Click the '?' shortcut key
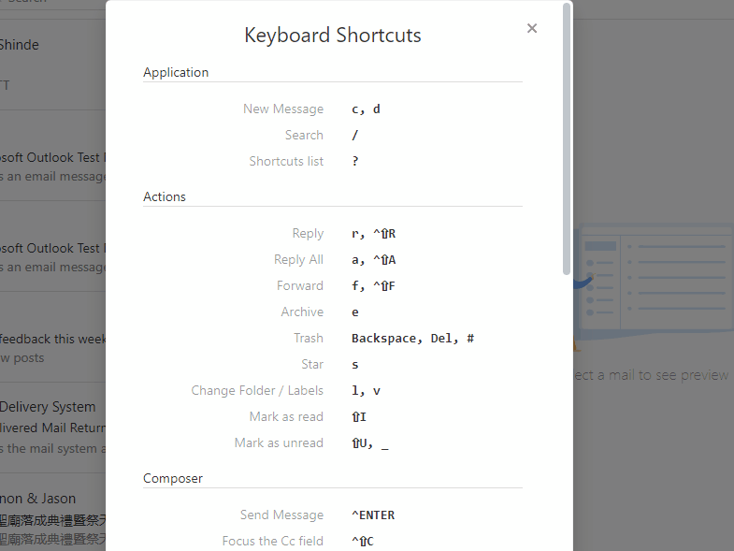The height and width of the screenshot is (551, 734). tap(355, 161)
